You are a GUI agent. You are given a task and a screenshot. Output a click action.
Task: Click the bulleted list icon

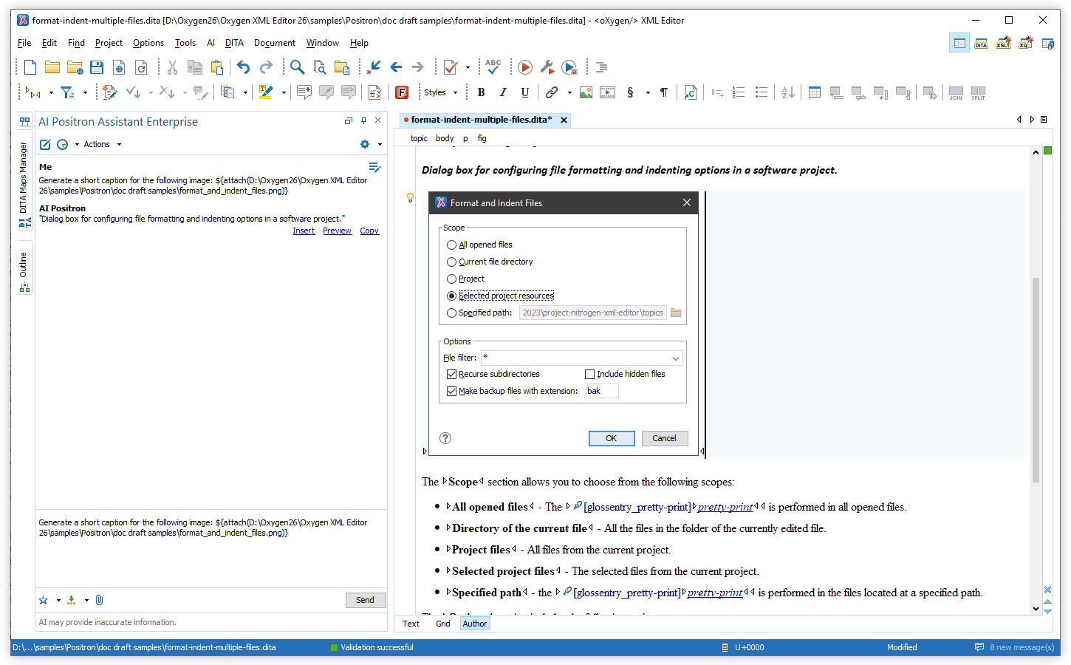(762, 92)
